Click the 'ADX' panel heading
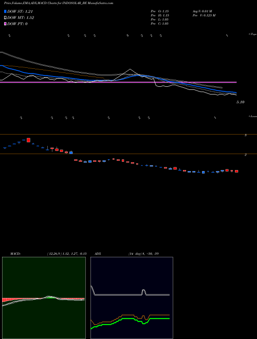Screen dimensions: 257x339 98,254
